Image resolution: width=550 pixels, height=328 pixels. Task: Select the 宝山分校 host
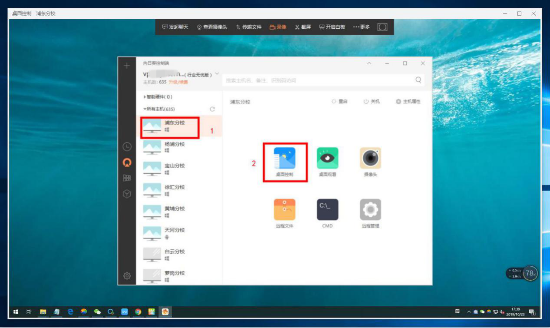click(x=179, y=169)
